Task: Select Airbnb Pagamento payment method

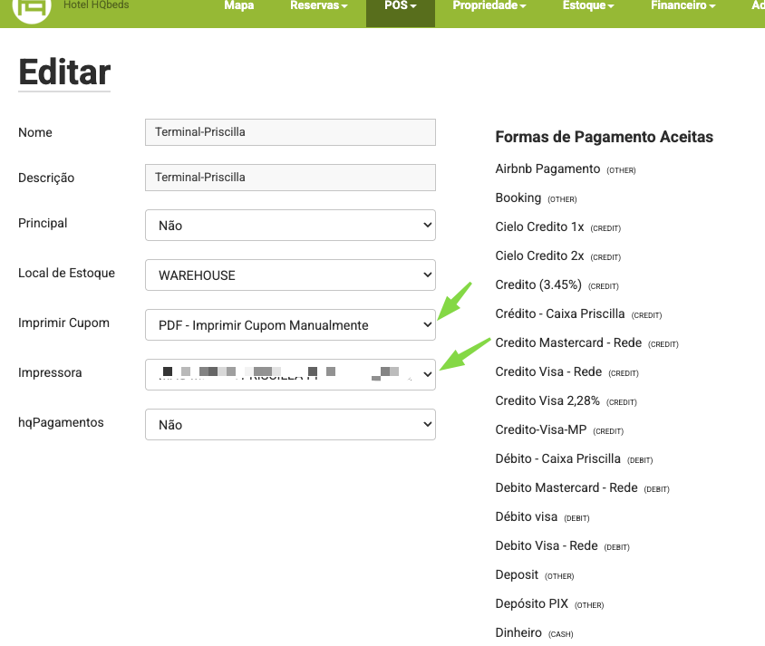Action: (547, 169)
